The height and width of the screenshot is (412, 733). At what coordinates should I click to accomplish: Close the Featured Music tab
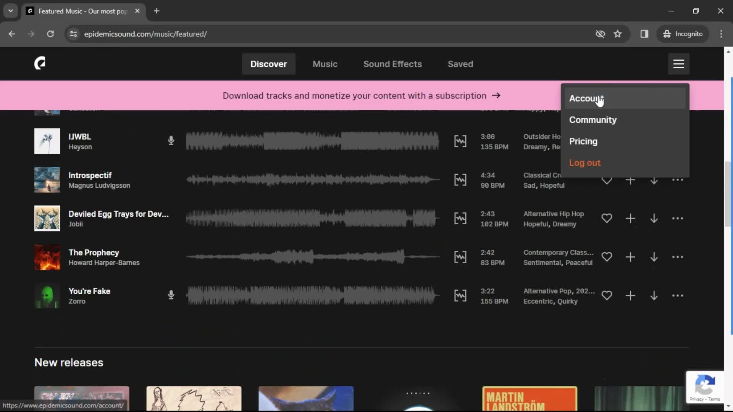pos(137,11)
